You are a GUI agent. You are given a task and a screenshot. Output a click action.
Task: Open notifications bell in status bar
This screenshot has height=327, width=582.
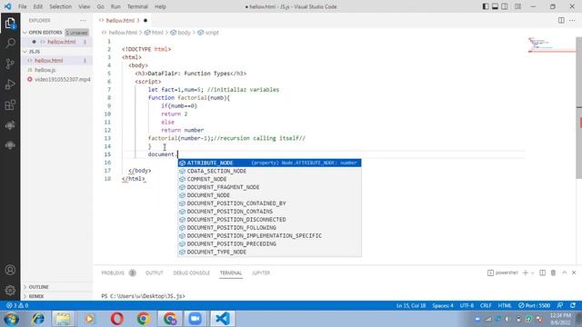tap(573, 305)
